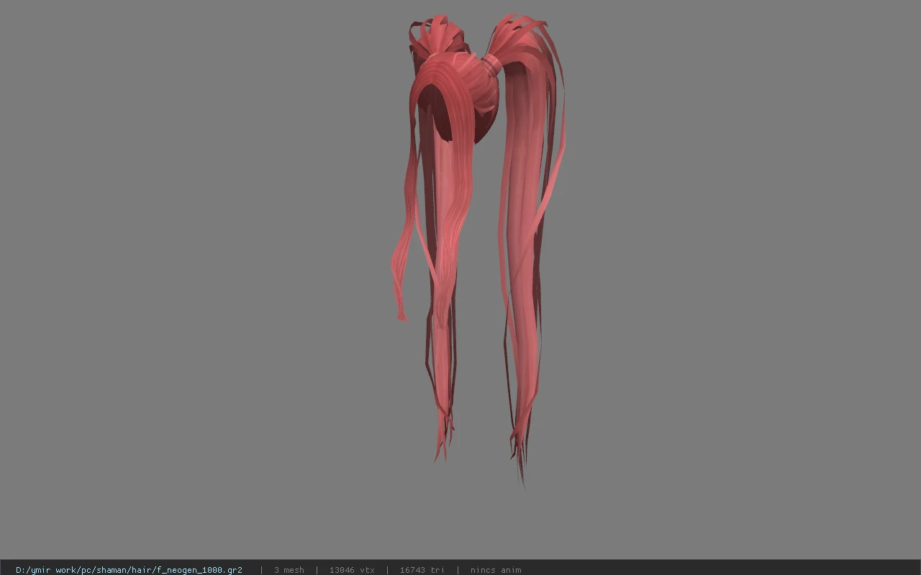Click the '3 mesh' status entry
This screenshot has width=921, height=575.
click(289, 570)
